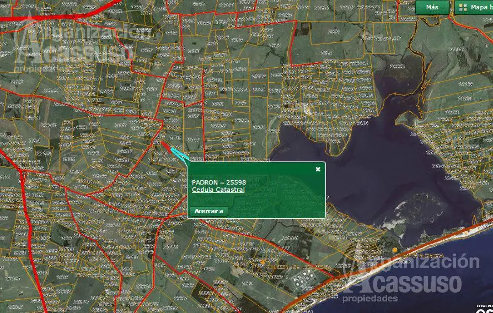Expand the Mapa base selector
Image resolution: width=493 pixels, height=313 pixels.
(x=478, y=7)
